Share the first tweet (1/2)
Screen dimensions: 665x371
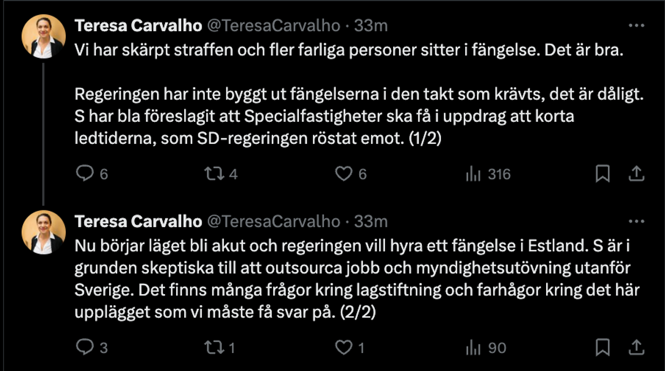point(636,173)
